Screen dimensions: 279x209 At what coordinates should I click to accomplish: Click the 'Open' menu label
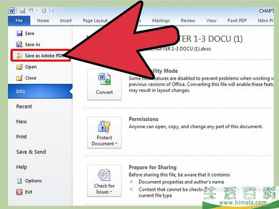31,67
